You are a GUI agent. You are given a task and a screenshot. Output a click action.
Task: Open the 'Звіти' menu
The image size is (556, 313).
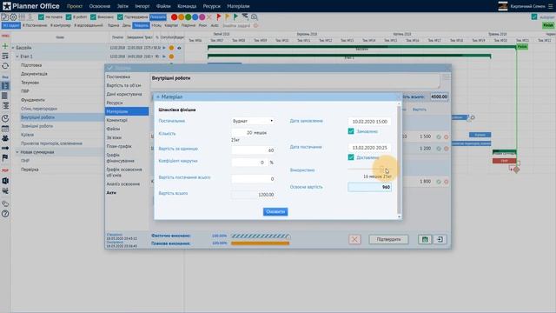(122, 6)
